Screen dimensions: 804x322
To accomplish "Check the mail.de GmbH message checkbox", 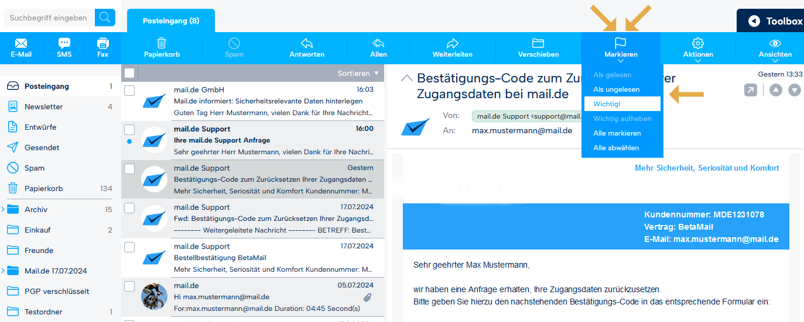I will [129, 91].
